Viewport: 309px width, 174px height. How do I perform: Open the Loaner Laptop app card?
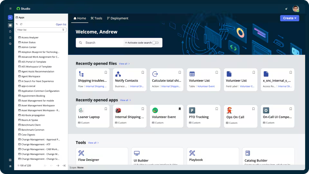[93, 116]
